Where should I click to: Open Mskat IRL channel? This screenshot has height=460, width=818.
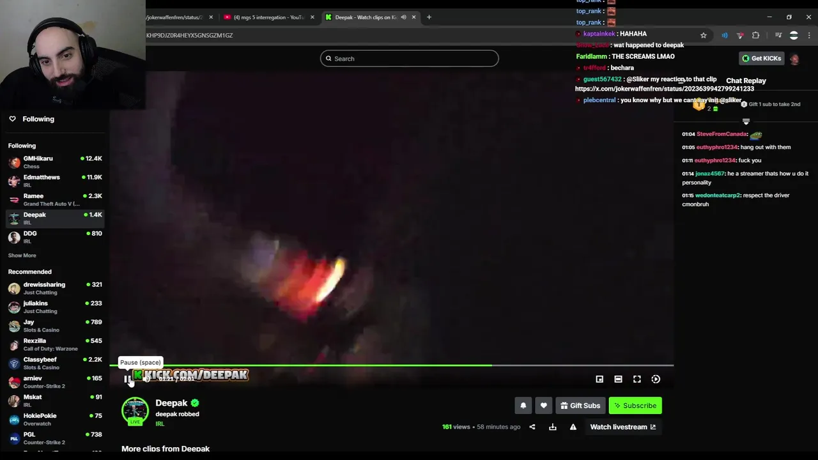point(55,401)
